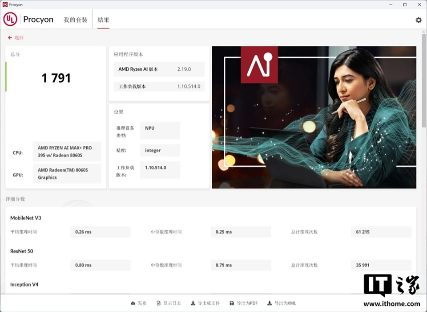Select the publish (发布) cloud icon

[x=133, y=303]
